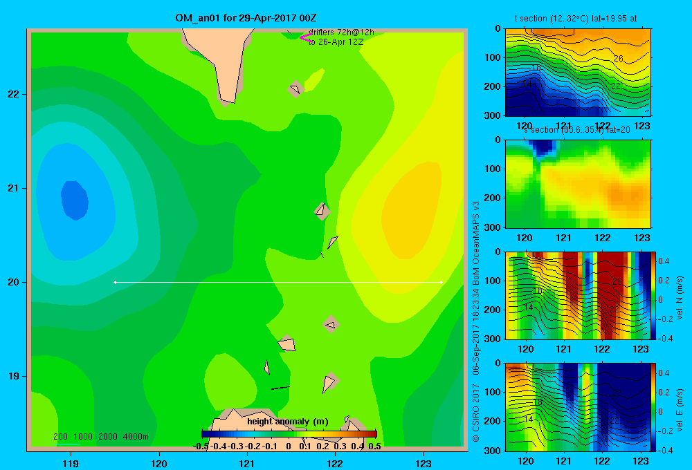Viewport: 692px width, 470px height.
Task: Click the main map latitude label 22
Action: click(x=14, y=95)
